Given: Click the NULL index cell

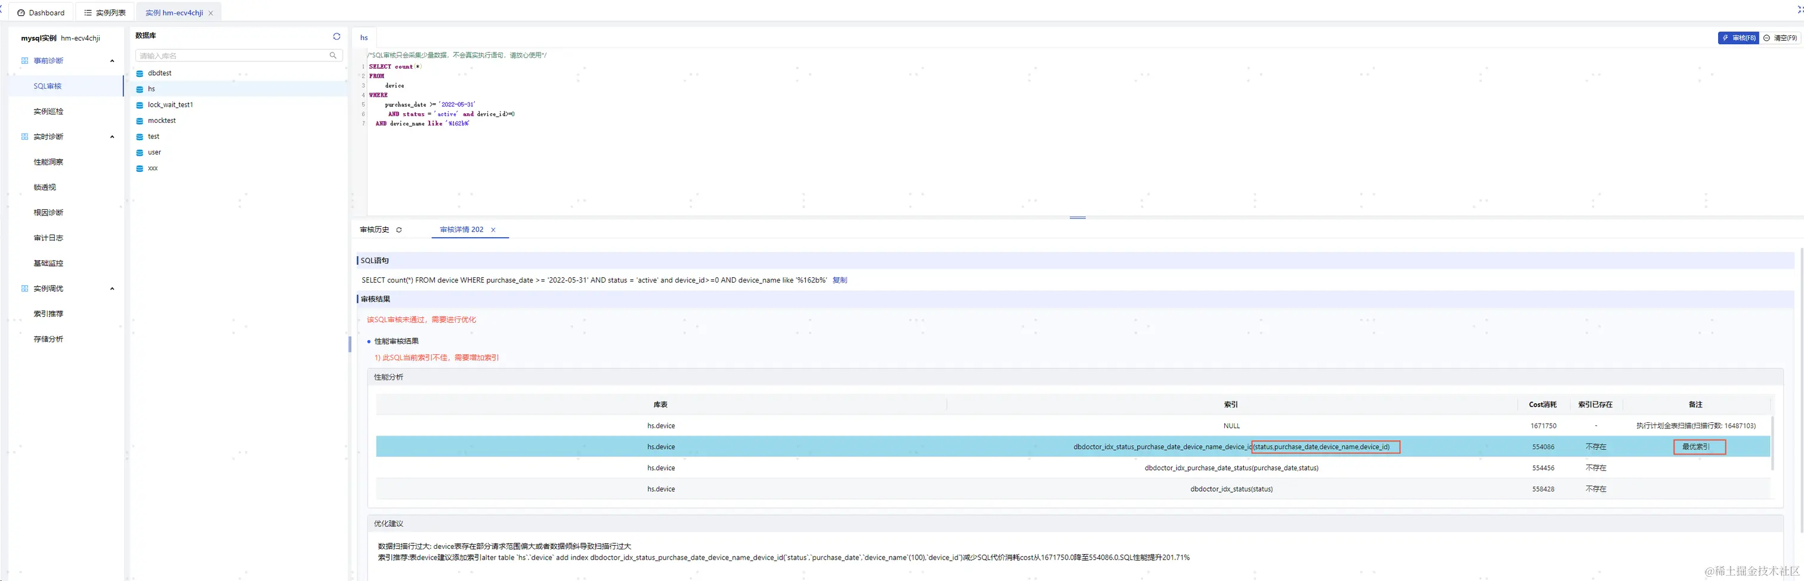Looking at the screenshot, I should (x=1232, y=425).
